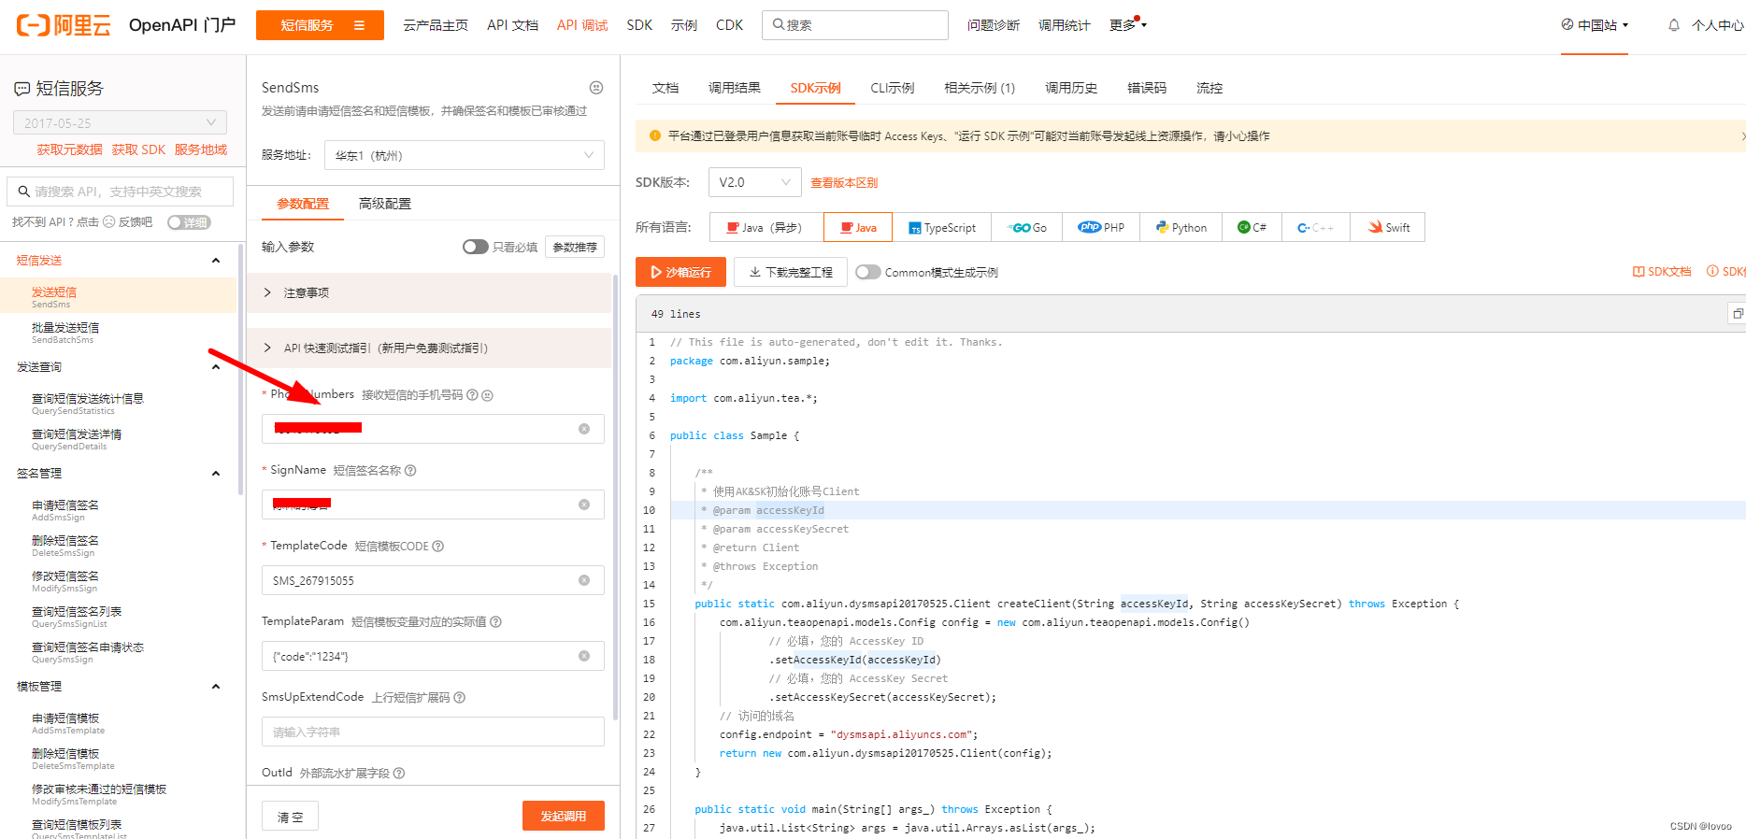Open the 更多 menu
This screenshot has width=1746, height=839.
1127,25
